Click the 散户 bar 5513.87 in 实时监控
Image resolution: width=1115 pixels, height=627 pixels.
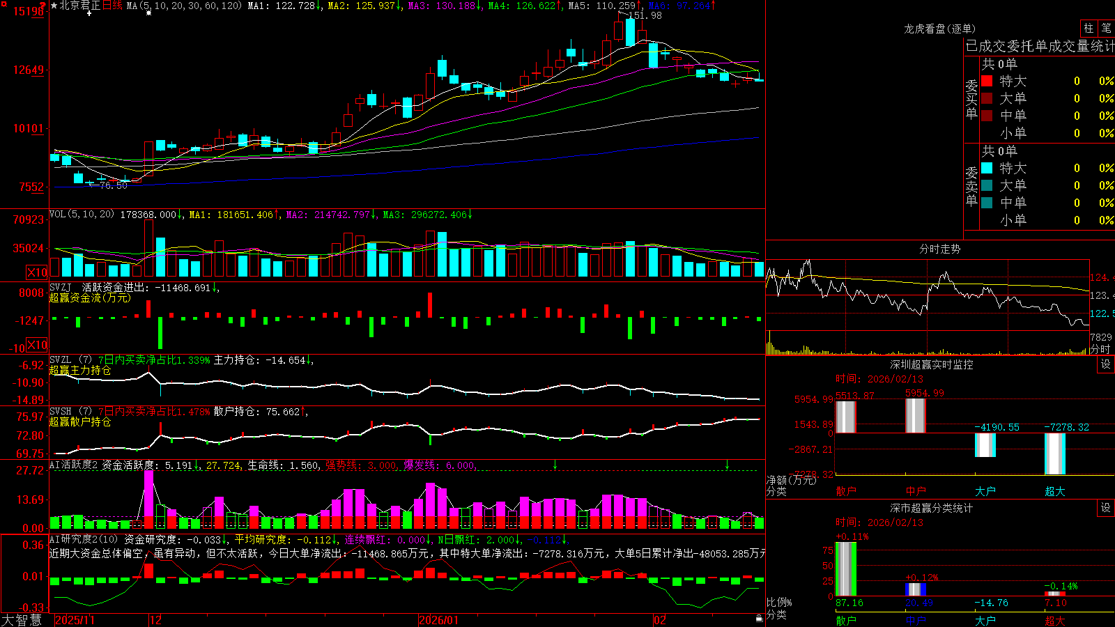click(845, 417)
